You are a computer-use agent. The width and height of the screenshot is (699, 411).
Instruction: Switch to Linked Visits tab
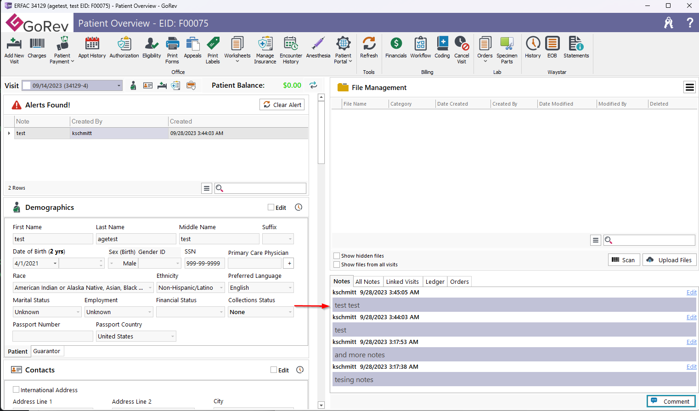402,282
